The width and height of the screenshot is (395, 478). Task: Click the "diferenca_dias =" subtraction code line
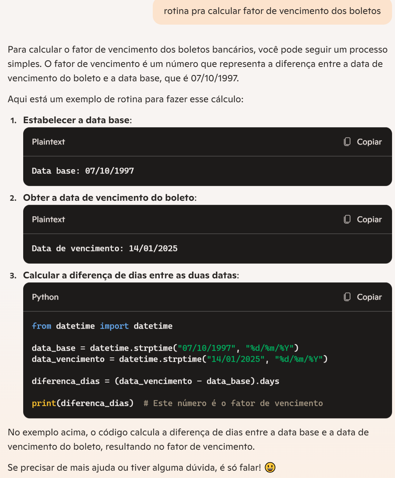(155, 381)
